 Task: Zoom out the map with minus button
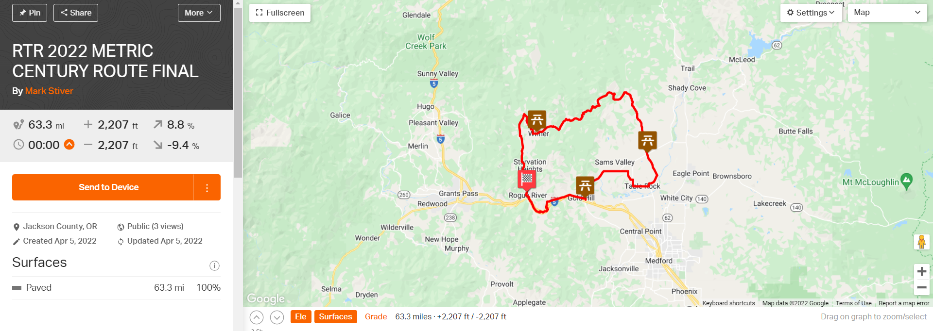click(x=921, y=287)
